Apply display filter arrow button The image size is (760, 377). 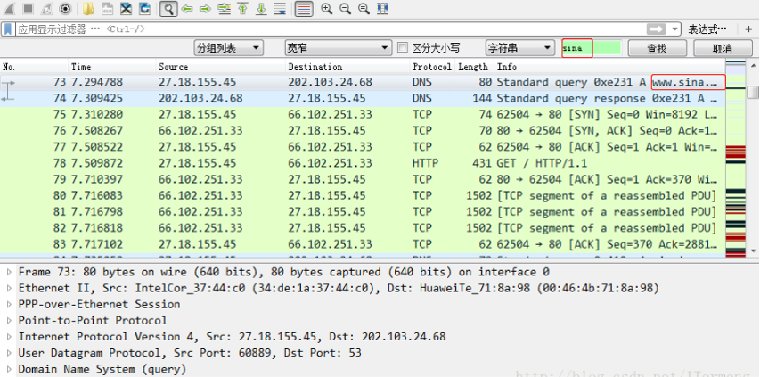pyautogui.click(x=657, y=29)
